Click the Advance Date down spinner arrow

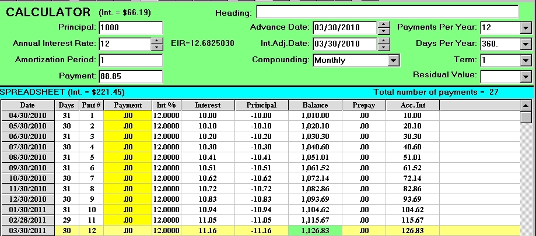(383, 31)
